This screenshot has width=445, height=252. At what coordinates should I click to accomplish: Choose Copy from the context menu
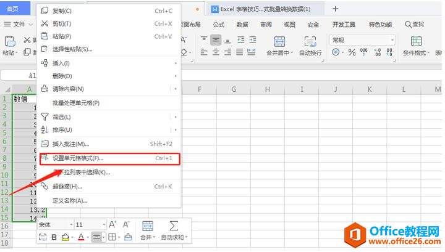(109, 10)
